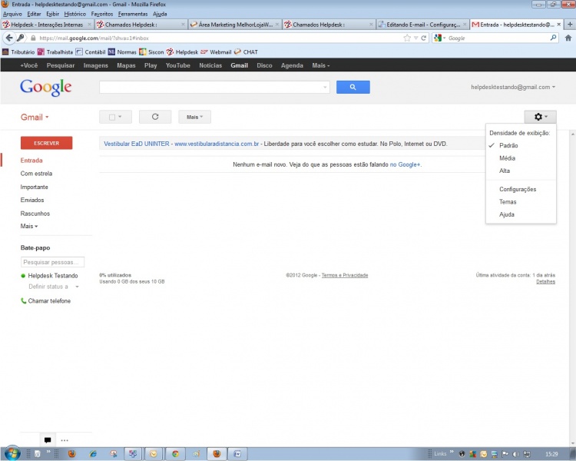Click the green phone Chamar telefone icon
Image resolution: width=576 pixels, height=461 pixels.
(23, 300)
